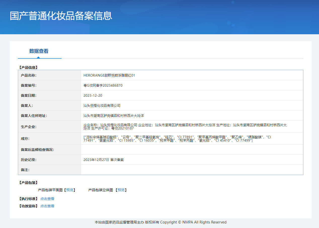The height and width of the screenshot is (228, 319).
Task: Click the 产品名称 row label
Action: [29, 75]
